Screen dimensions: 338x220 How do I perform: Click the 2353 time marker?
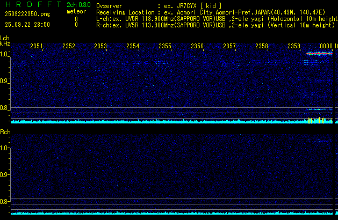[x=100, y=47]
